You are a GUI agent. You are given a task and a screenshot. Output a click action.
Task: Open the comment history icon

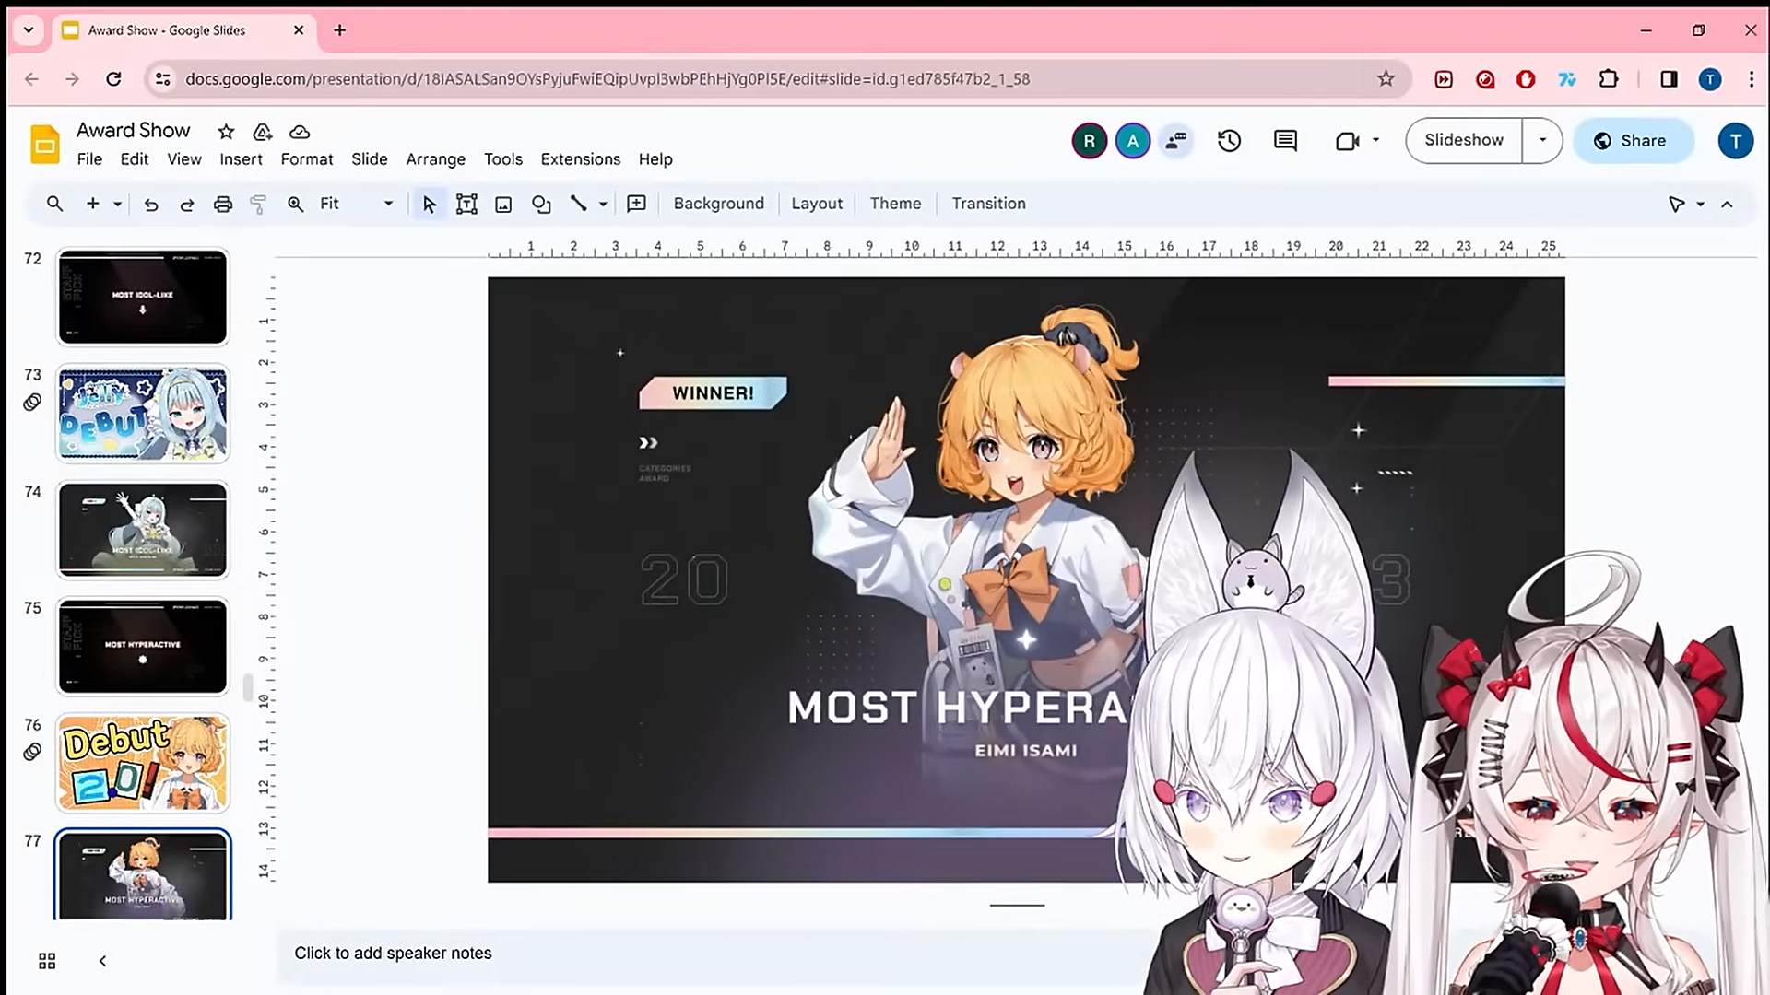1285,141
